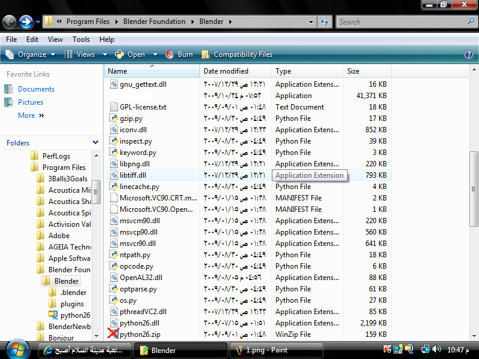Open recent pages dropdown beside Forward arrow
The width and height of the screenshot is (479, 359).
[38, 22]
